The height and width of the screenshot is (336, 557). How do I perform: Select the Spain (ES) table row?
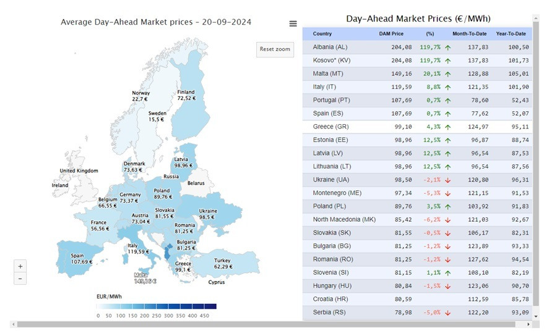coord(417,114)
